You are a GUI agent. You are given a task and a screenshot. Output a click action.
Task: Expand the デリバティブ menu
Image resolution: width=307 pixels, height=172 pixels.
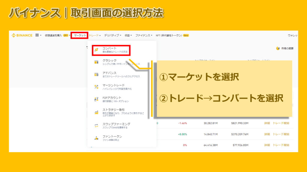click(x=113, y=35)
